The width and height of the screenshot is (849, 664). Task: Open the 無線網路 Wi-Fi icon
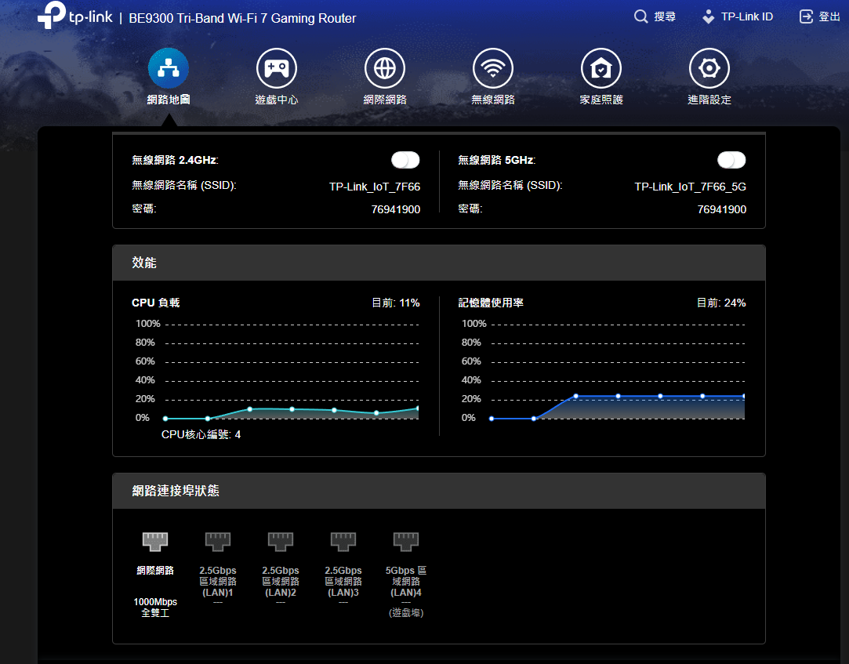click(493, 68)
